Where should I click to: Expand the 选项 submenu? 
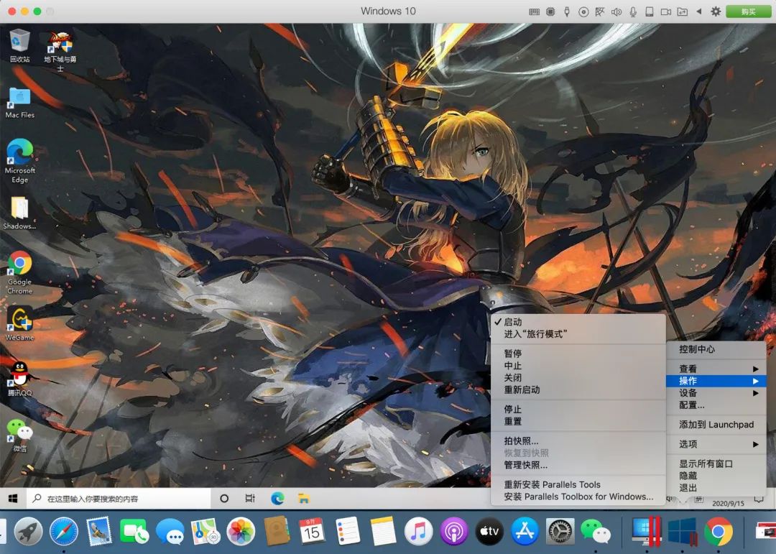(716, 444)
